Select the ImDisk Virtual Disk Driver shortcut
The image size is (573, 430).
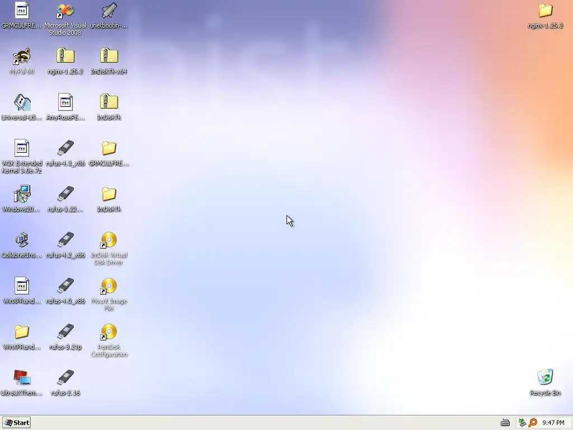[x=109, y=240]
